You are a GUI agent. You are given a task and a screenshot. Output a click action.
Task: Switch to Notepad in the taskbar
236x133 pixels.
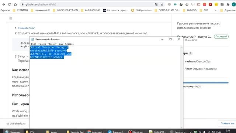pyautogui.click(x=13, y=132)
